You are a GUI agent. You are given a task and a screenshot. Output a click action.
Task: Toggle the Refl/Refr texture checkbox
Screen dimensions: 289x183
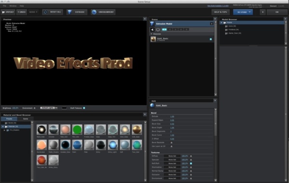pos(191,163)
